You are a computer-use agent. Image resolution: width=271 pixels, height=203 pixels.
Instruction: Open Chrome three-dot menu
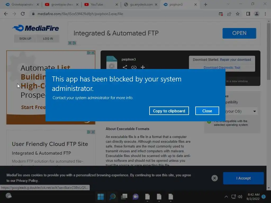(265, 14)
